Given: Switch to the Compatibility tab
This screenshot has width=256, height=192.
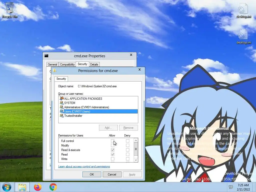Looking at the screenshot, I should click(x=67, y=64).
